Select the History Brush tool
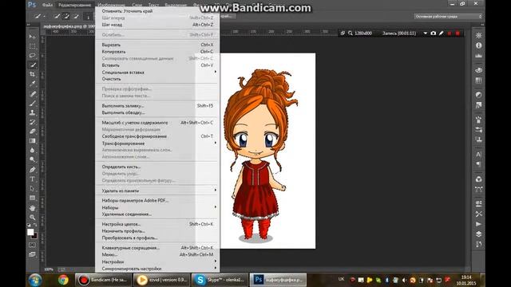Viewport: 511px width, 287px height. point(32,122)
